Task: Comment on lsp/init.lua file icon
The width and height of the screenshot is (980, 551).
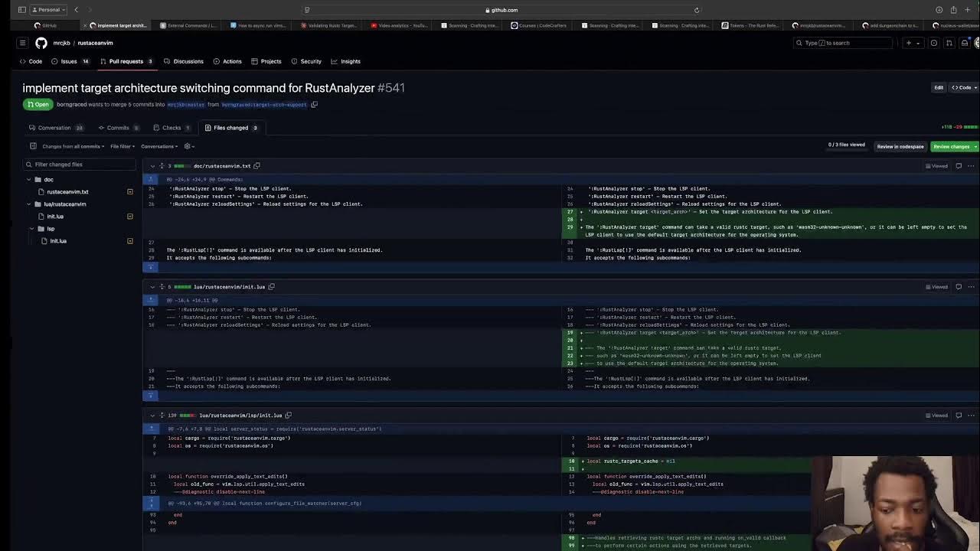Action: point(959,415)
